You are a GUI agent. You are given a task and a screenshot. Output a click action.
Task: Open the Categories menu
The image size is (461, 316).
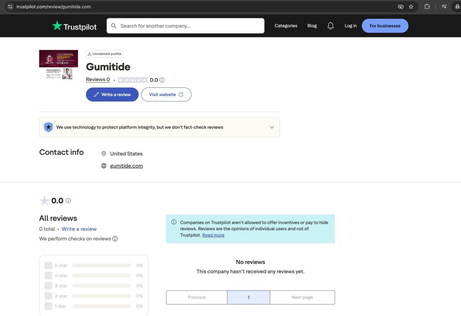pyautogui.click(x=286, y=26)
